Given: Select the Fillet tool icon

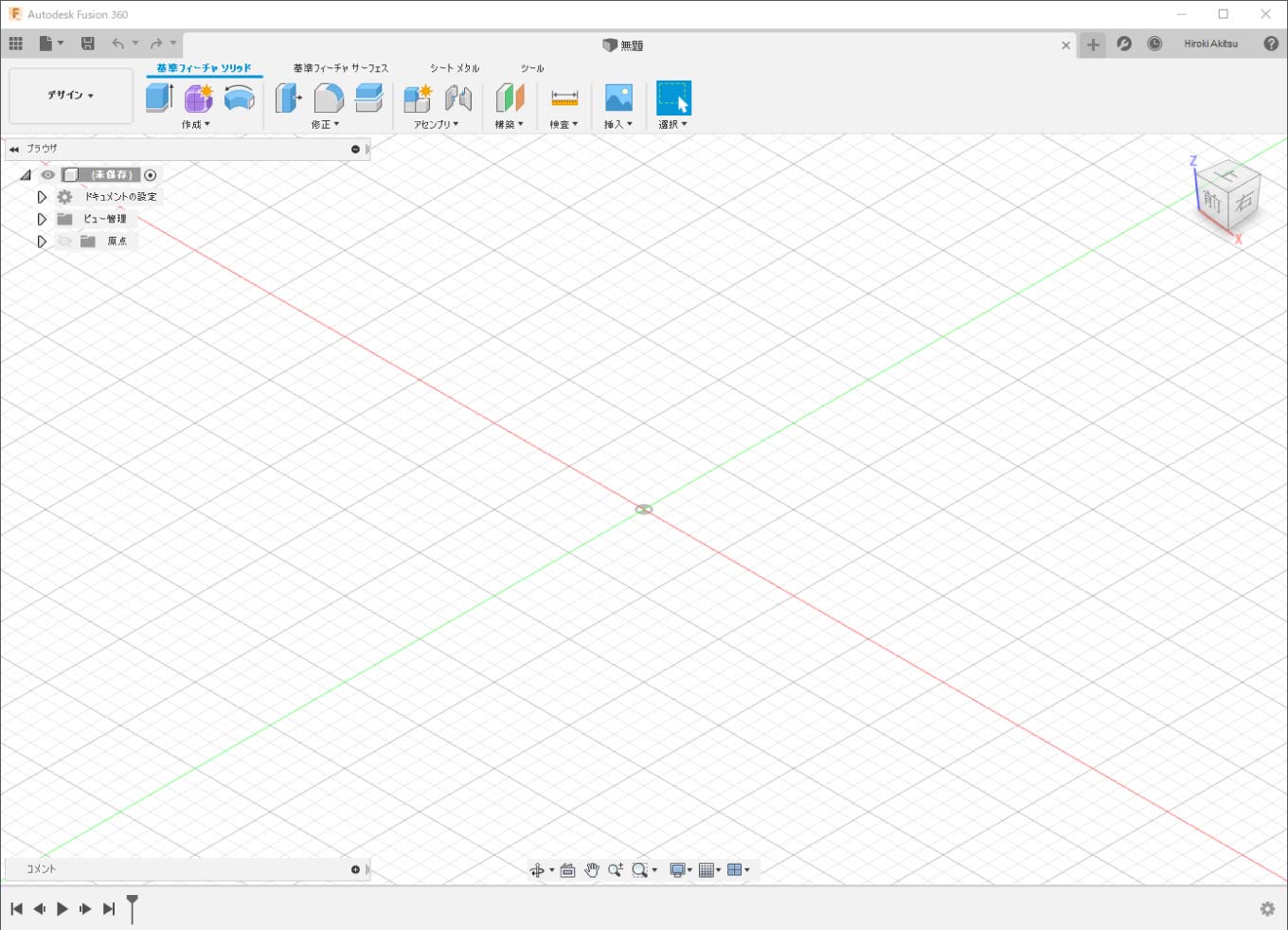Looking at the screenshot, I should coord(328,98).
